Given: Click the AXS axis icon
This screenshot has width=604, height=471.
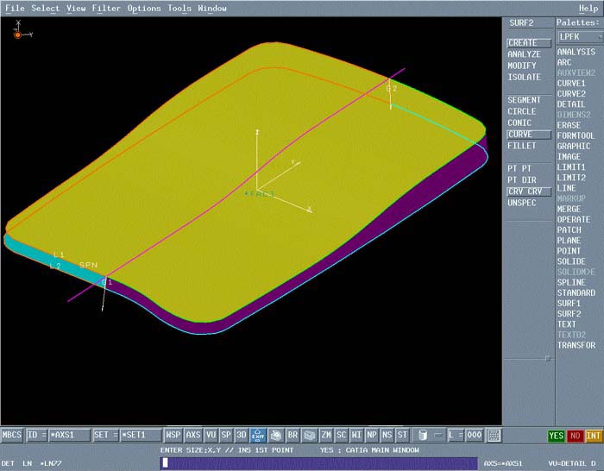Looking at the screenshot, I should point(193,436).
